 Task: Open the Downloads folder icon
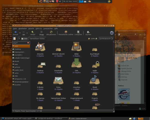point(58,66)
